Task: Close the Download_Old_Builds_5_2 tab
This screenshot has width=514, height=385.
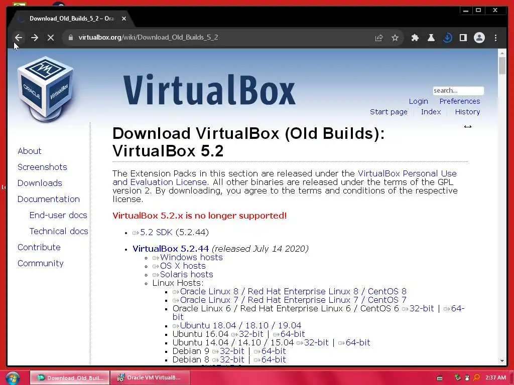Action: 124,19
